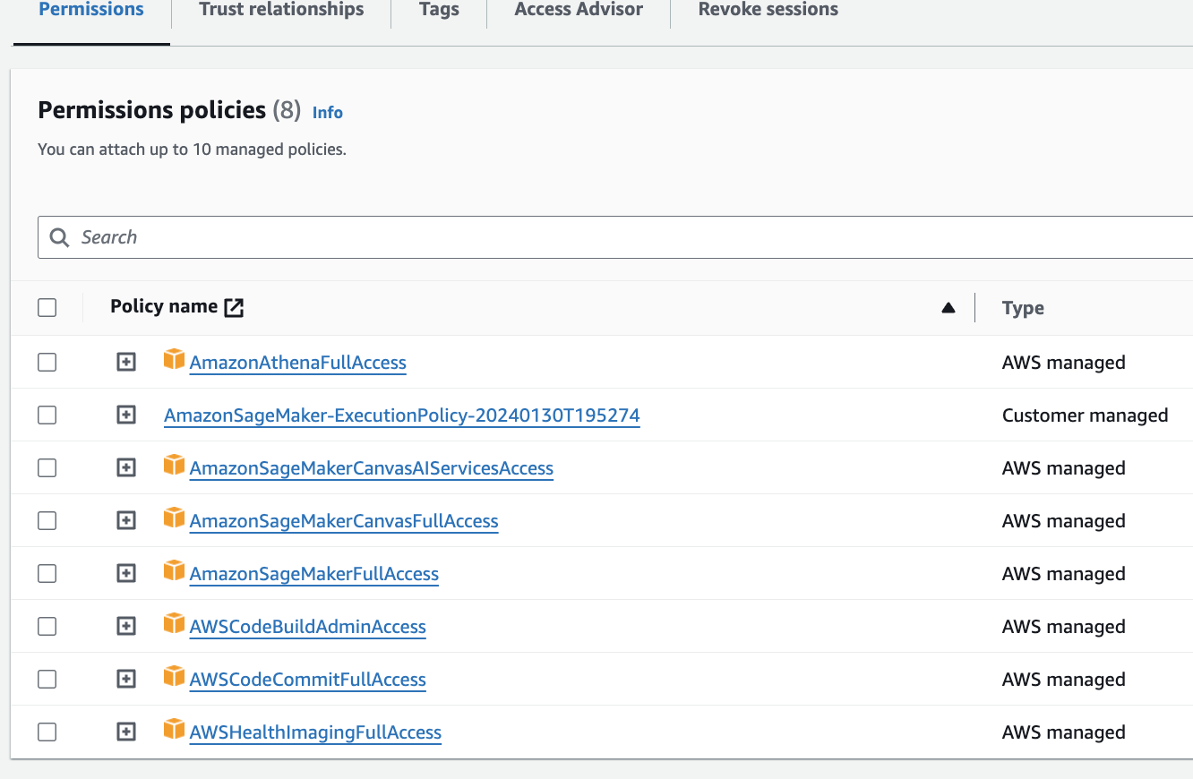This screenshot has width=1193, height=779.
Task: Open the AmazonSageMakerFullAccess policy link
Action: click(x=314, y=574)
